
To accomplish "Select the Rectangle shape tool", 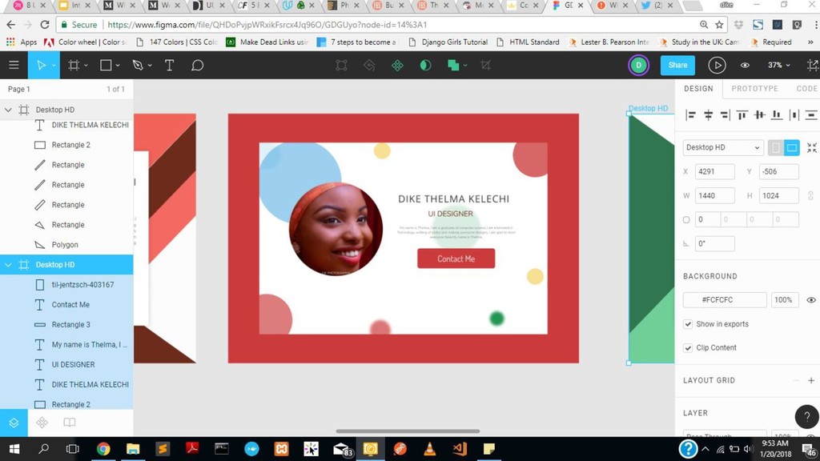I will coord(106,66).
